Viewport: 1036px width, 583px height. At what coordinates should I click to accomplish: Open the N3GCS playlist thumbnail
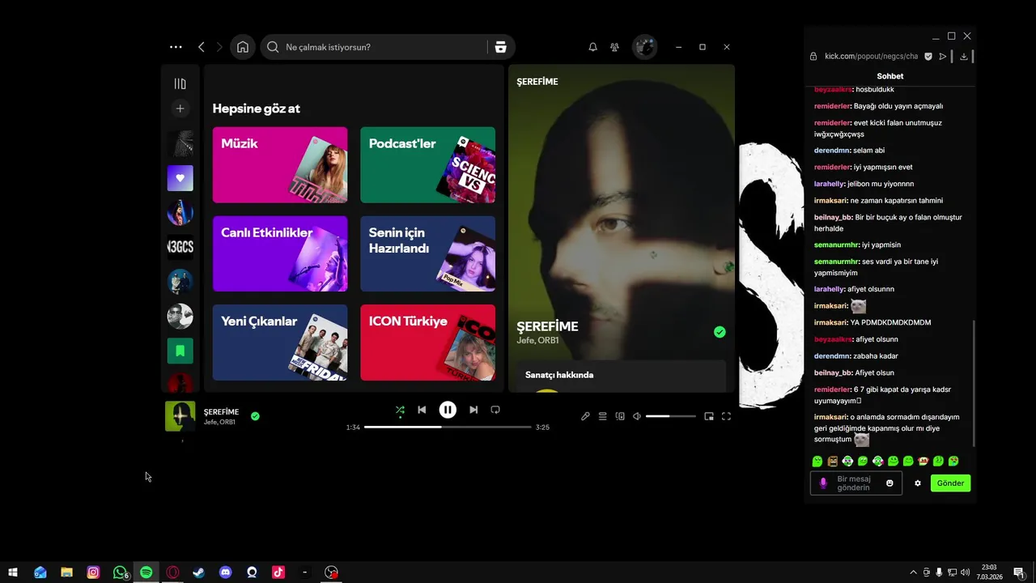tap(180, 247)
